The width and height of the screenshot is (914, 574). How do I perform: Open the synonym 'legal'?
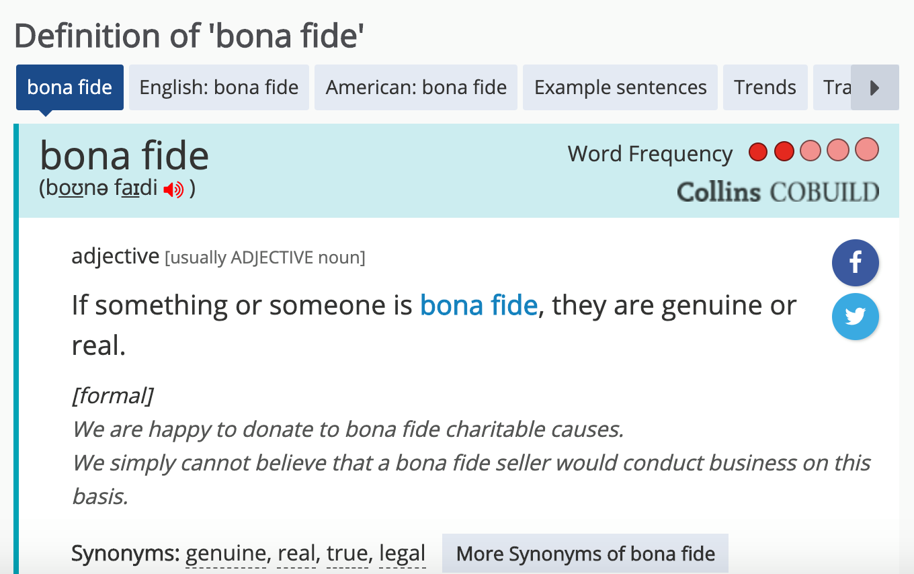click(403, 555)
